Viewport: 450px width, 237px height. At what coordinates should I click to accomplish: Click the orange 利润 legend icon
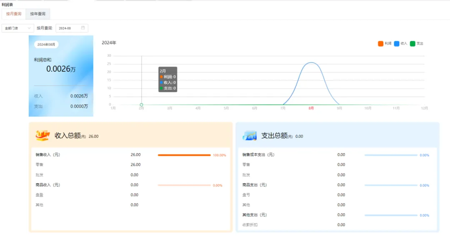(x=380, y=43)
